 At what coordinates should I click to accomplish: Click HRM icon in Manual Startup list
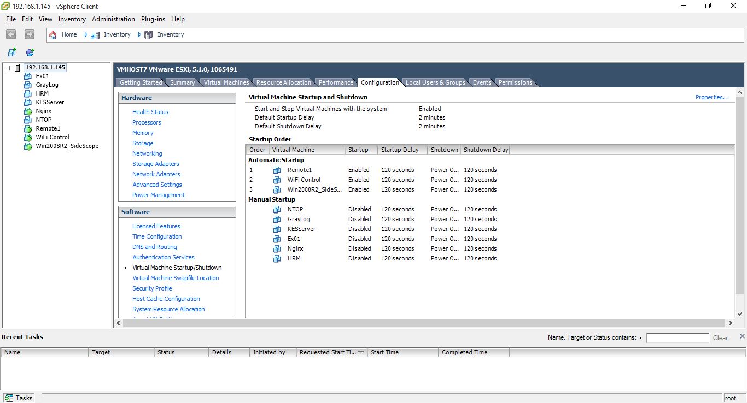277,258
